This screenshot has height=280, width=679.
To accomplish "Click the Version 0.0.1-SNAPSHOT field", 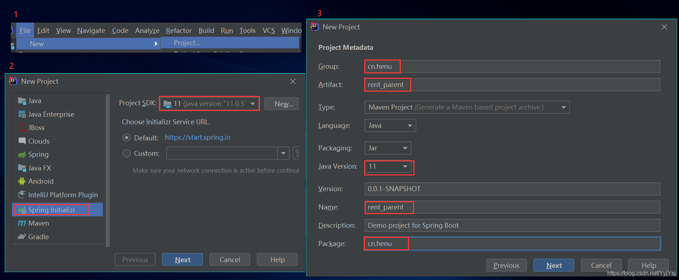I will point(512,189).
